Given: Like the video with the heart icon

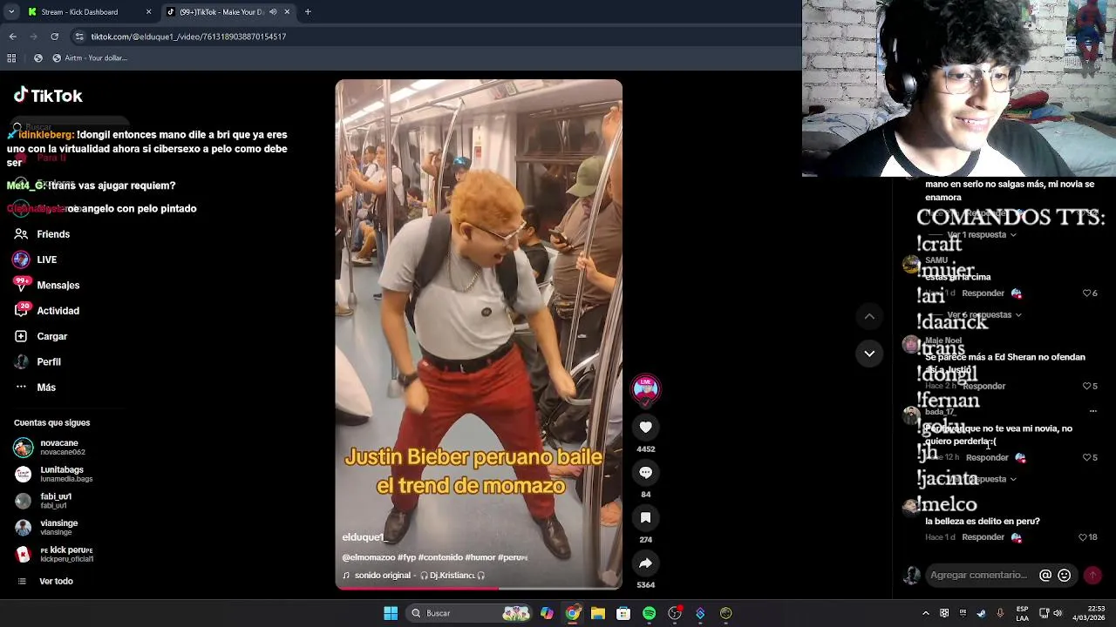Looking at the screenshot, I should click(645, 427).
